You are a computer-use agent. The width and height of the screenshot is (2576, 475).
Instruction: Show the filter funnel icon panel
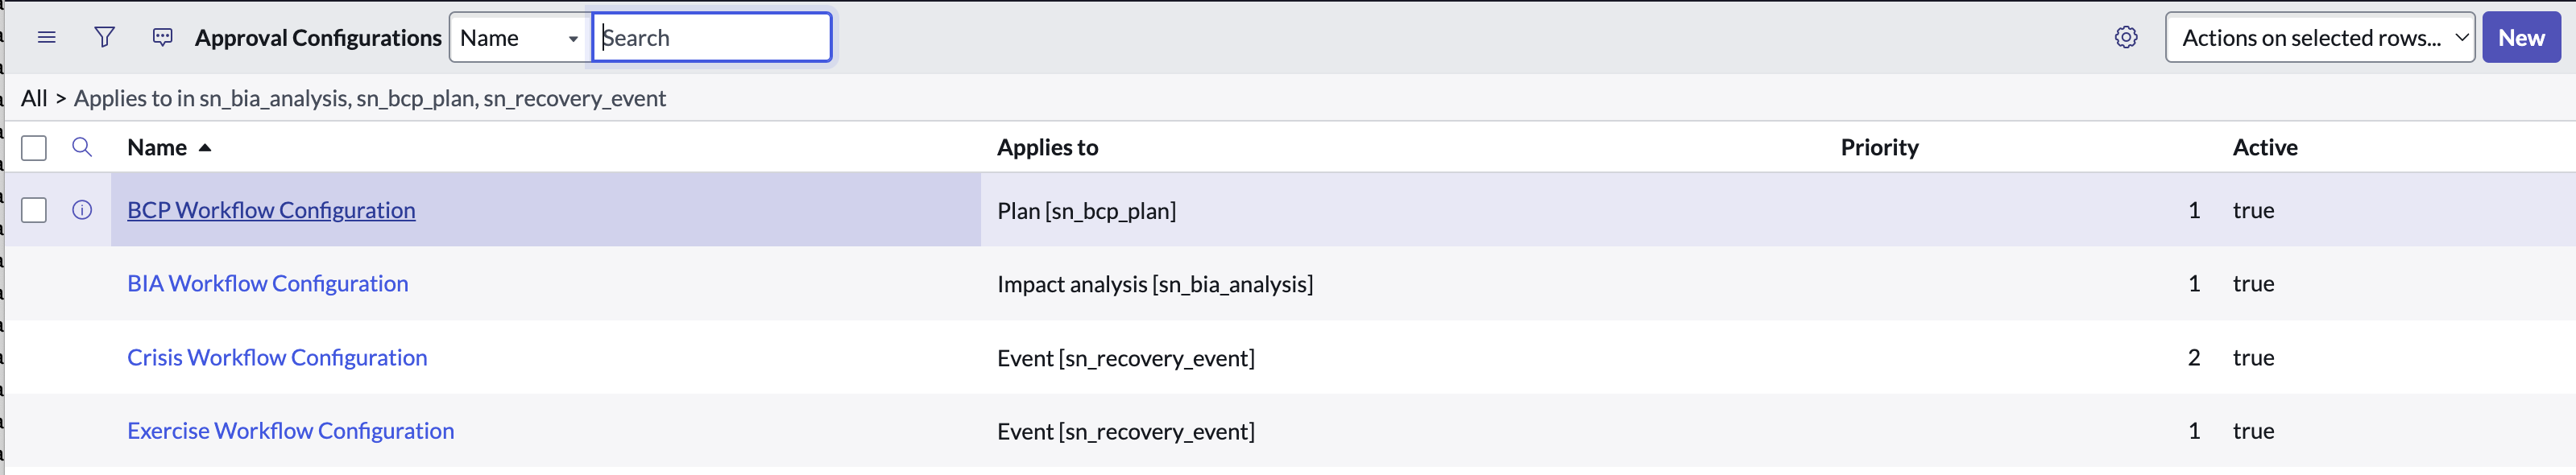(x=104, y=38)
